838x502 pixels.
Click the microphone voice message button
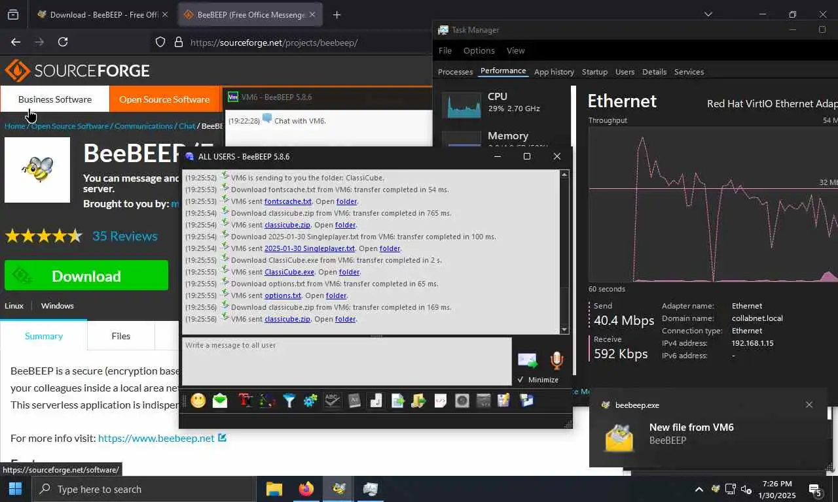click(x=556, y=360)
